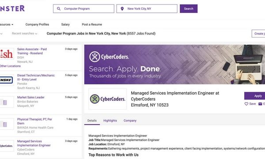Click 'South Kearny, NJ' location text
Image resolution: width=265 pixels, height=159 pixels.
tap(28, 88)
